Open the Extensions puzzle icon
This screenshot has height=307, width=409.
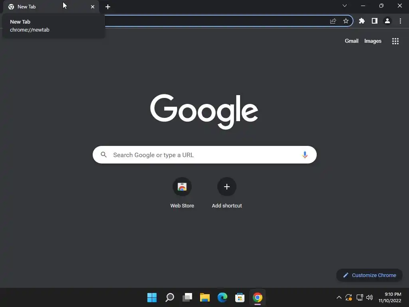[362, 21]
